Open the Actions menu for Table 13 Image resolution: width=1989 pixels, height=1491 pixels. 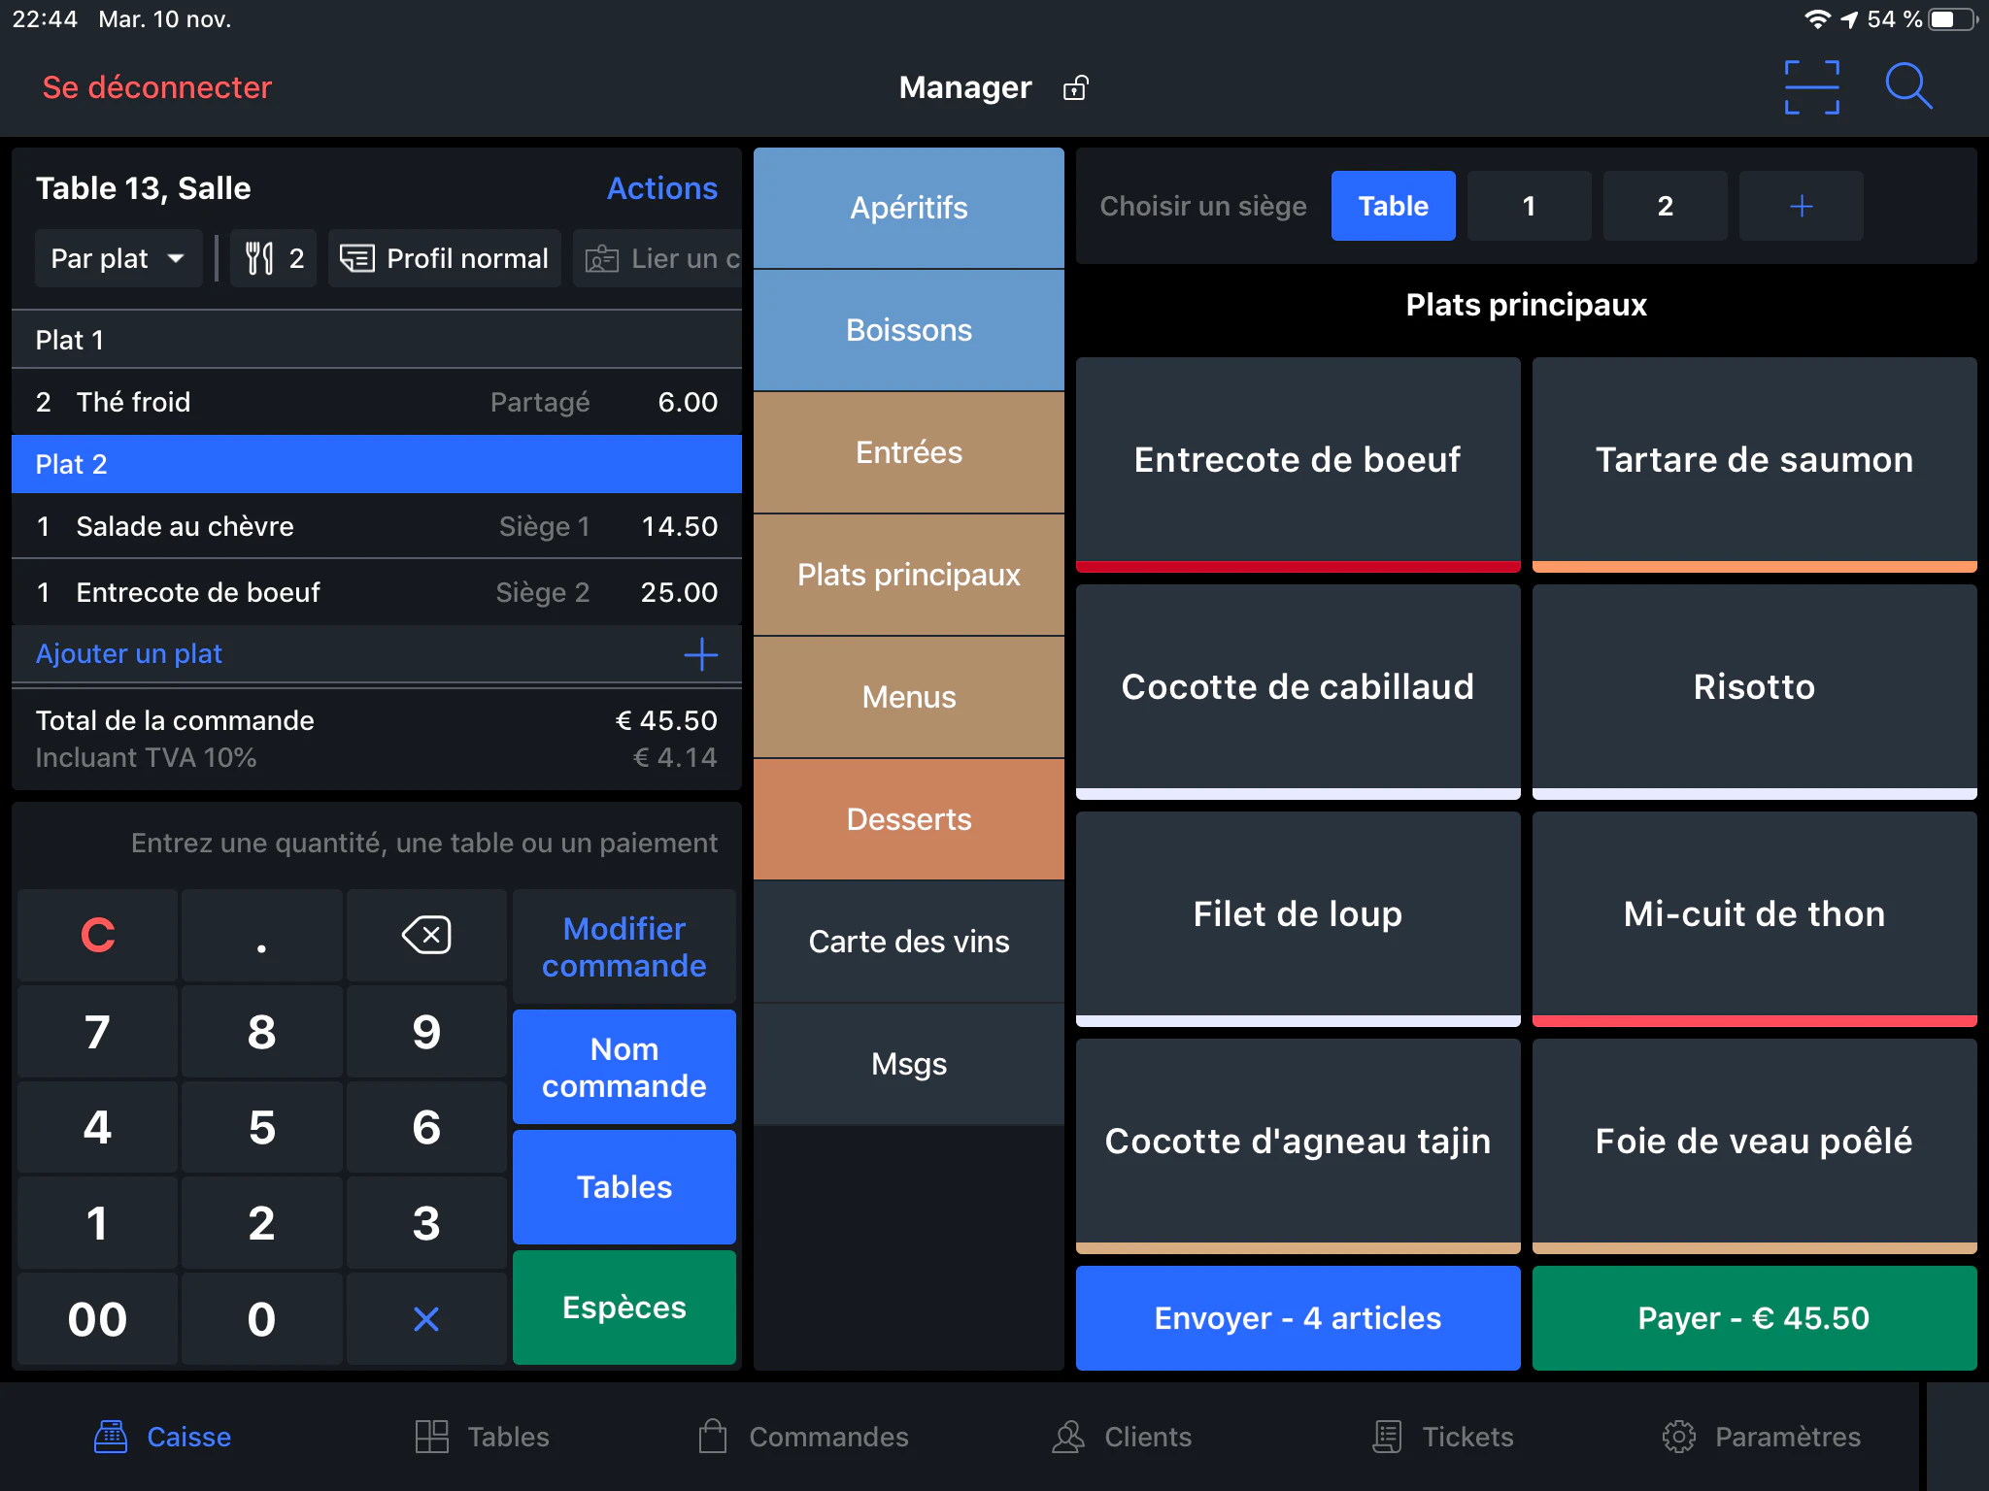tap(661, 188)
